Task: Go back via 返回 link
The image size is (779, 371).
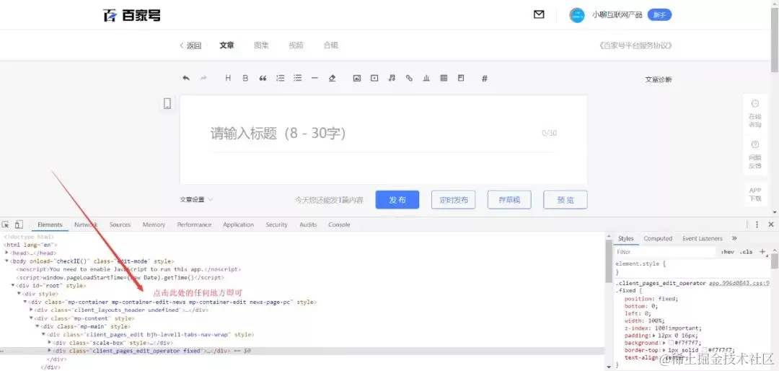Action: 190,45
